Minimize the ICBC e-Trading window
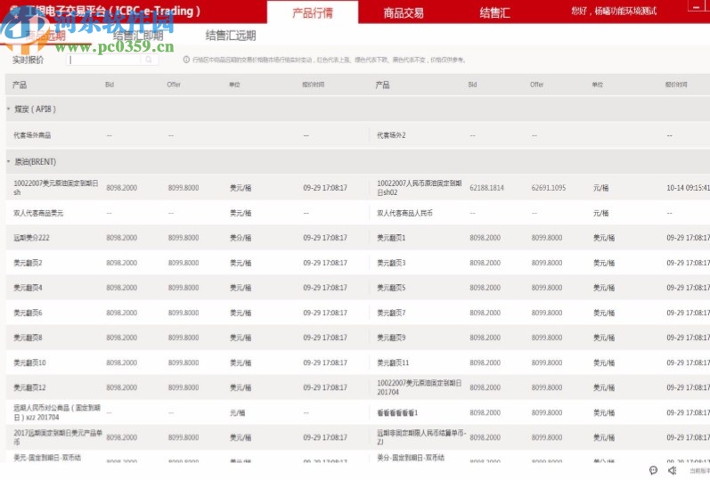The height and width of the screenshot is (480, 710). click(x=695, y=6)
